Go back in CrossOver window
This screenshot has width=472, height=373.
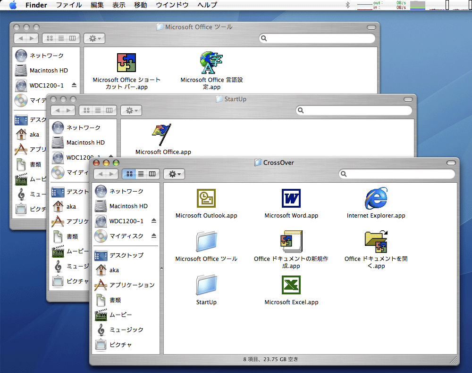pyautogui.click(x=100, y=174)
